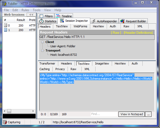This screenshot has width=160, height=128.
Task: Click the Capturing status text
Action: click(x=14, y=122)
